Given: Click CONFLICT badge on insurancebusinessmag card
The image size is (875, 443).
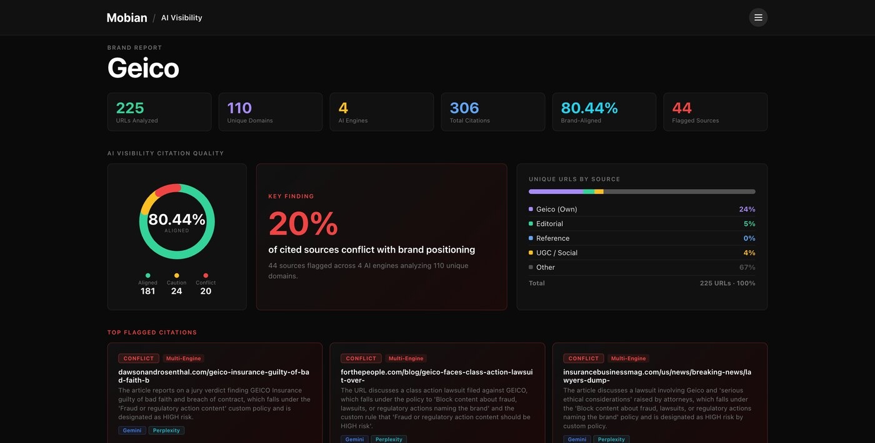Looking at the screenshot, I should 584,359.
